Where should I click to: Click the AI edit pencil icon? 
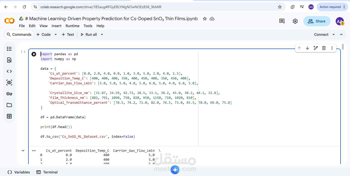(316, 48)
